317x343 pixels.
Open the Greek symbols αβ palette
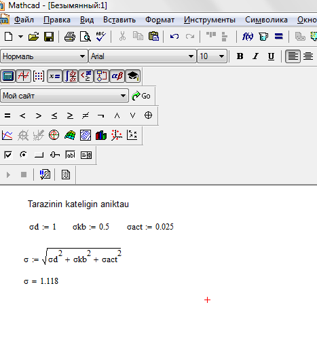pyautogui.click(x=117, y=76)
